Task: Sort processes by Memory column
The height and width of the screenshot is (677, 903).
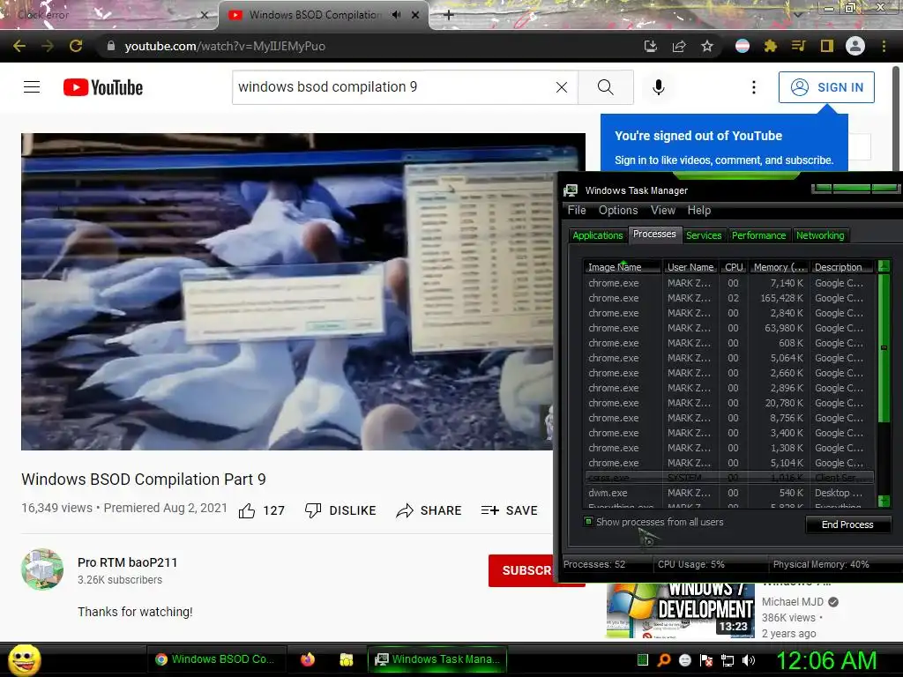Action: pos(779,267)
